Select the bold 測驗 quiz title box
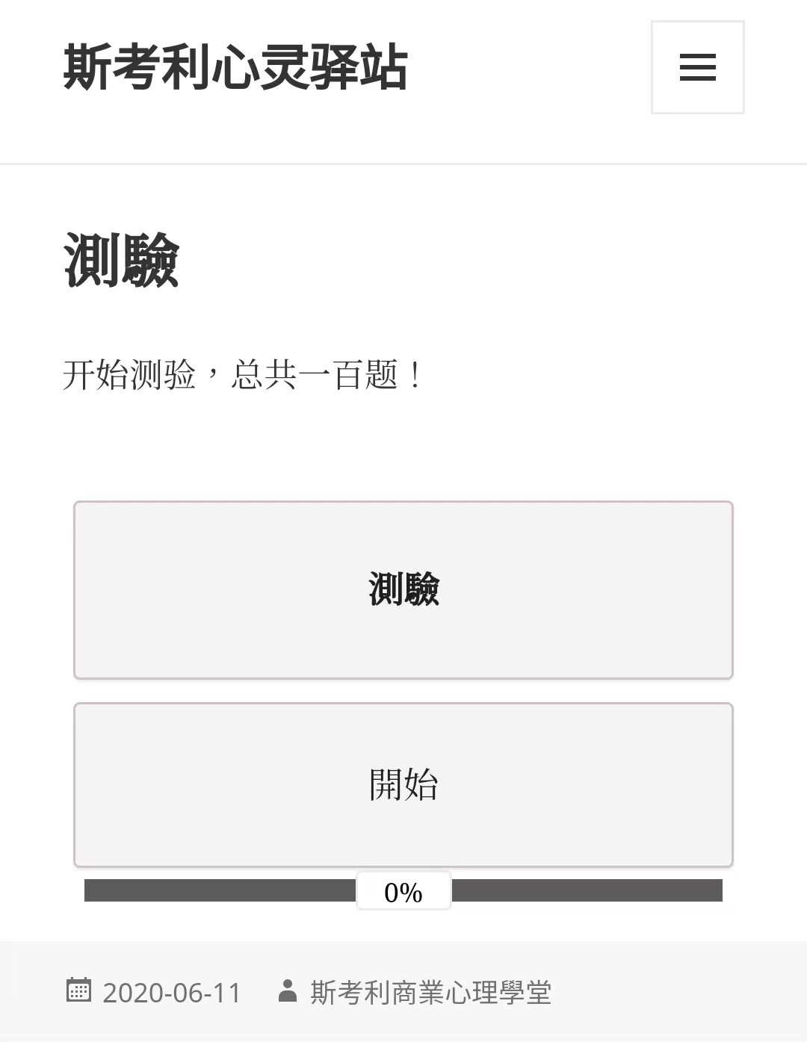The height and width of the screenshot is (1042, 807). pos(403,589)
